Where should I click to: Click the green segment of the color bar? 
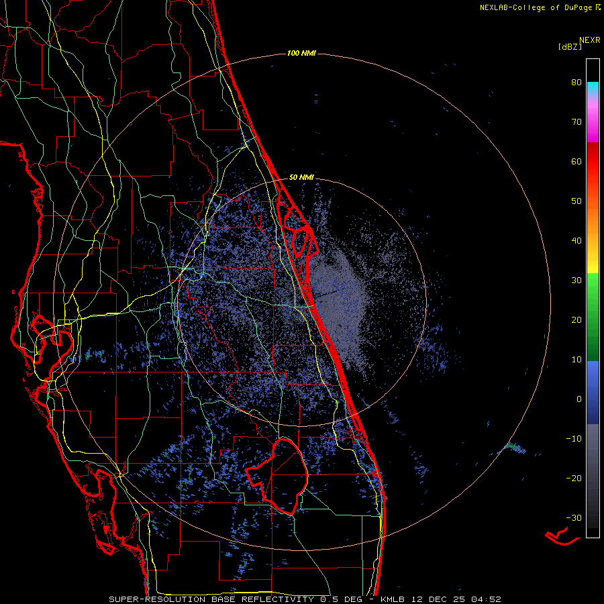pos(593,317)
